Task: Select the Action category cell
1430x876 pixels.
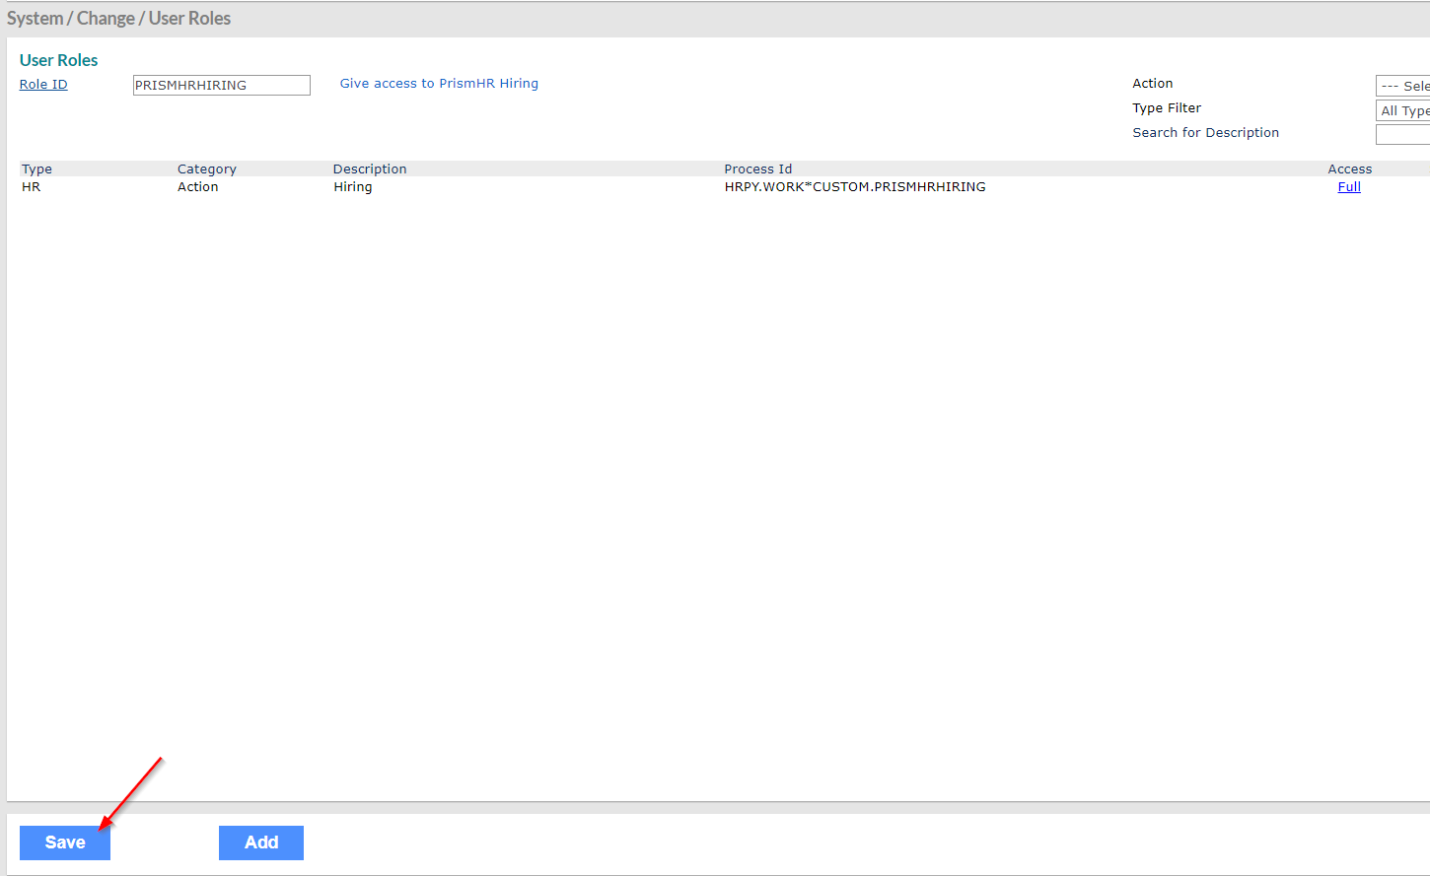Action: click(198, 187)
